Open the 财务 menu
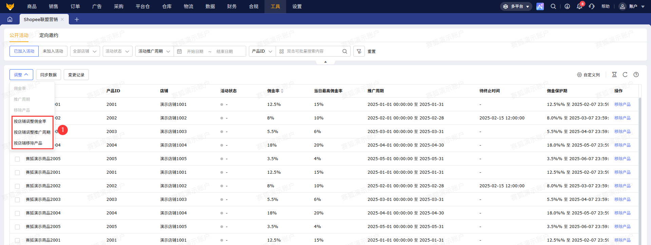Viewport: 651px width, 245px height. tap(232, 6)
